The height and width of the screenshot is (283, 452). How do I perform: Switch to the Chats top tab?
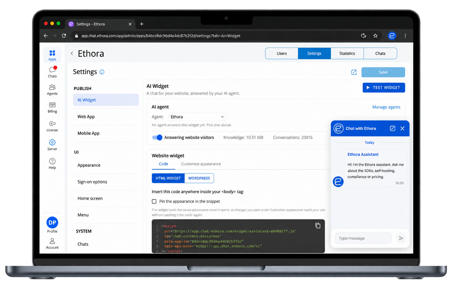click(x=380, y=53)
